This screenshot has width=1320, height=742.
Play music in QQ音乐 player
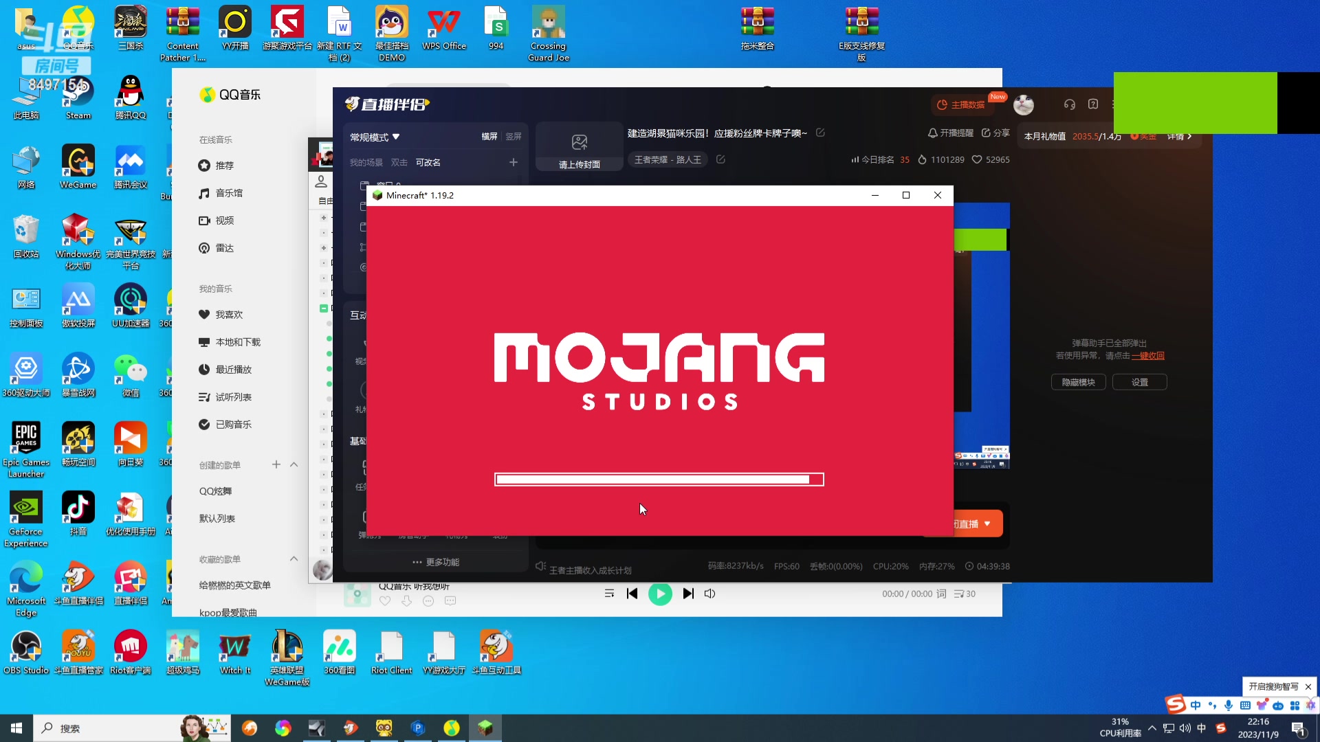pos(660,594)
